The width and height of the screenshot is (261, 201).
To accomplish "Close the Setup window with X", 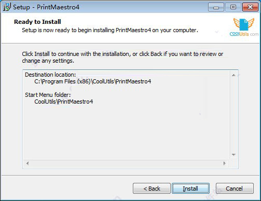I will pos(250,7).
